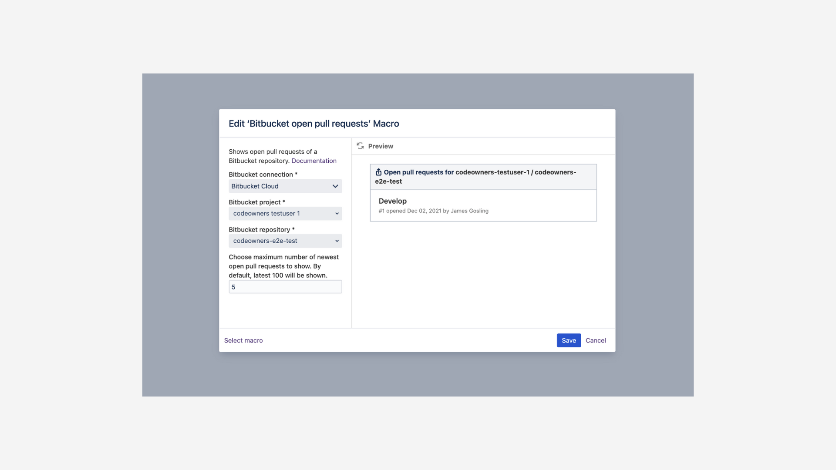Click author name James Gosling
The image size is (836, 470).
click(x=469, y=211)
